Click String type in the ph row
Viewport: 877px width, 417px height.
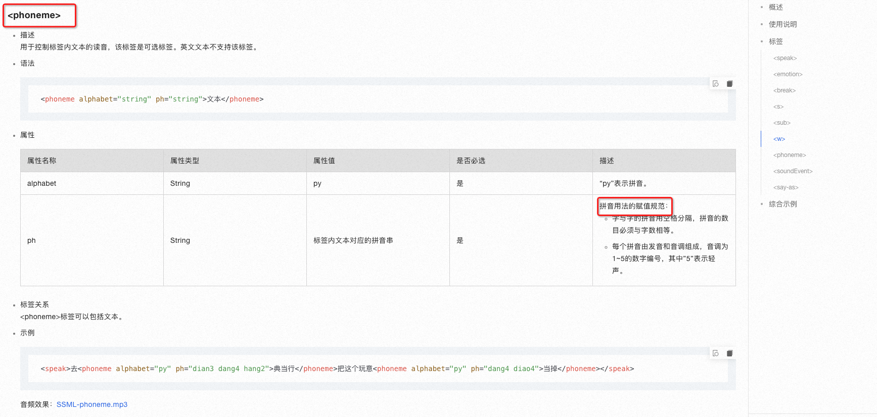click(x=235, y=240)
